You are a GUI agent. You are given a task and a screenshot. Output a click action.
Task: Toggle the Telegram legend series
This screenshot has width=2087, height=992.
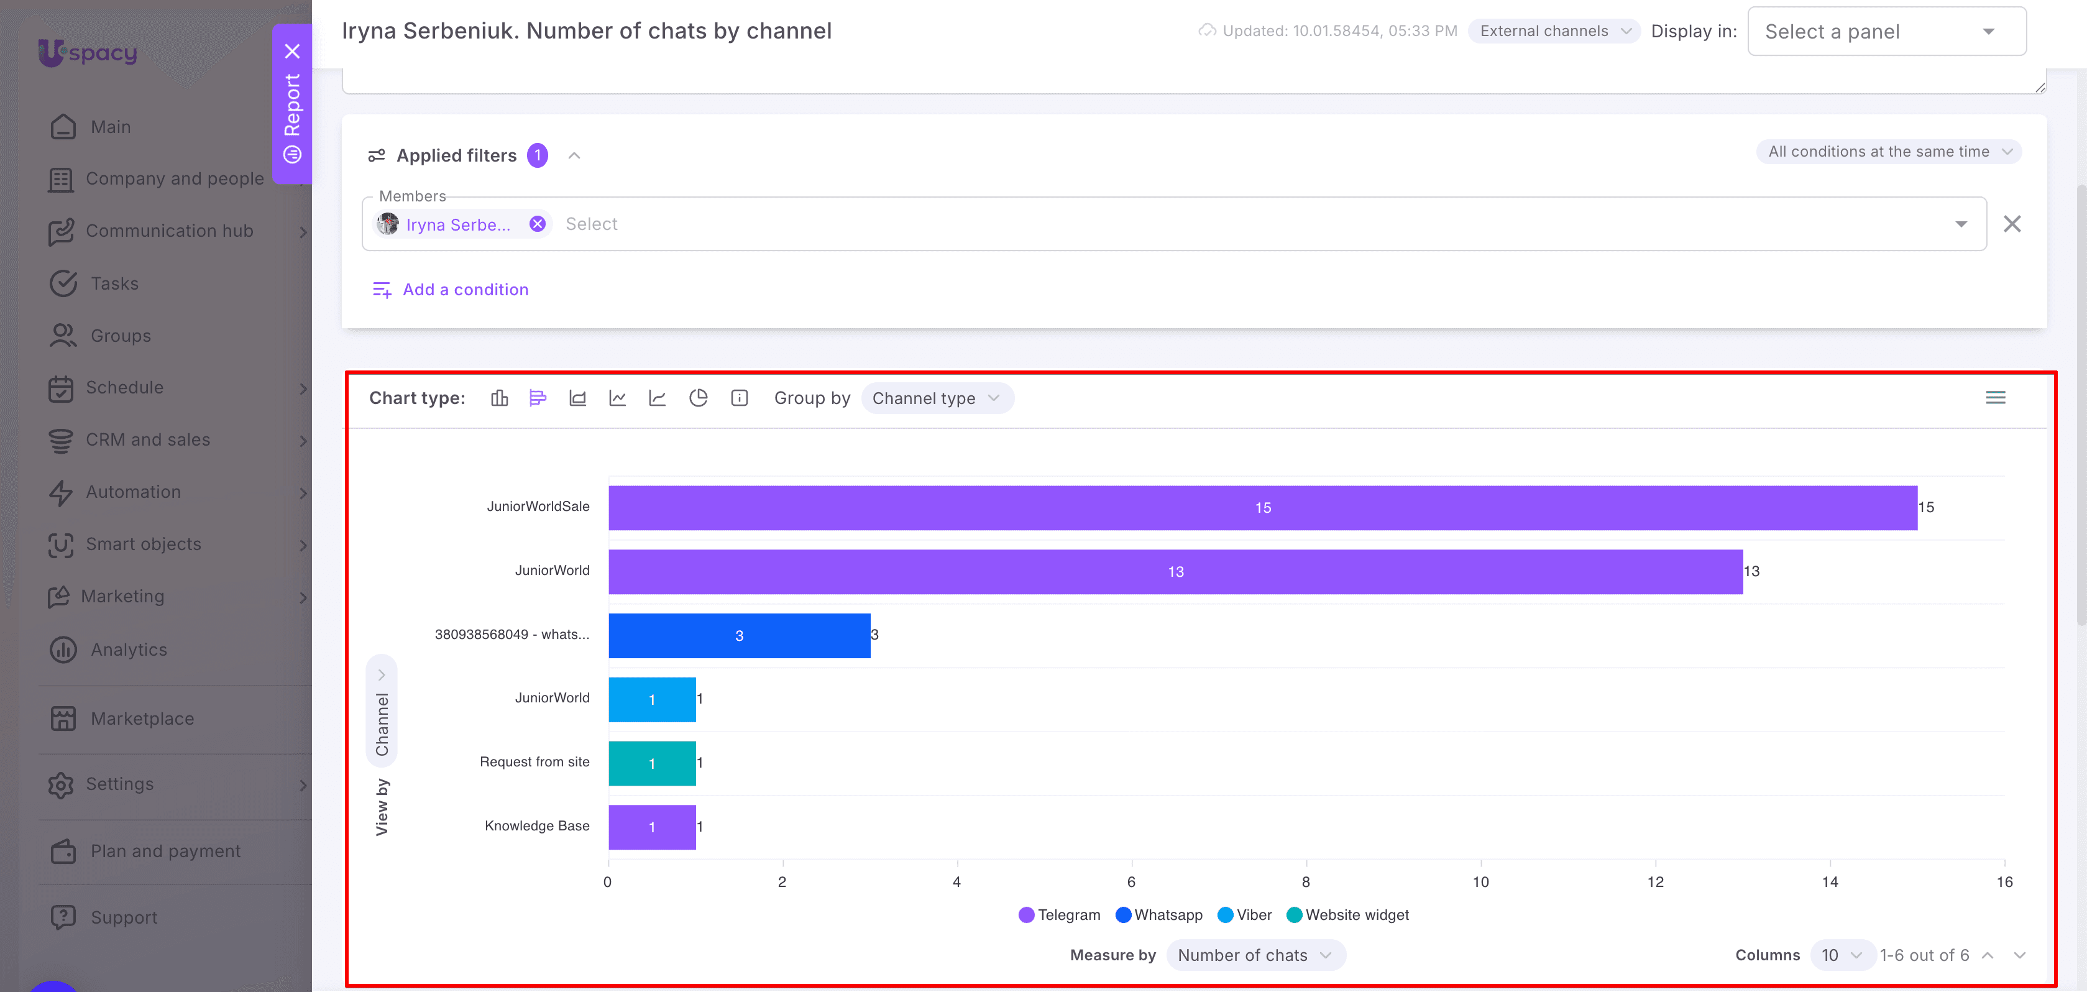click(1060, 915)
